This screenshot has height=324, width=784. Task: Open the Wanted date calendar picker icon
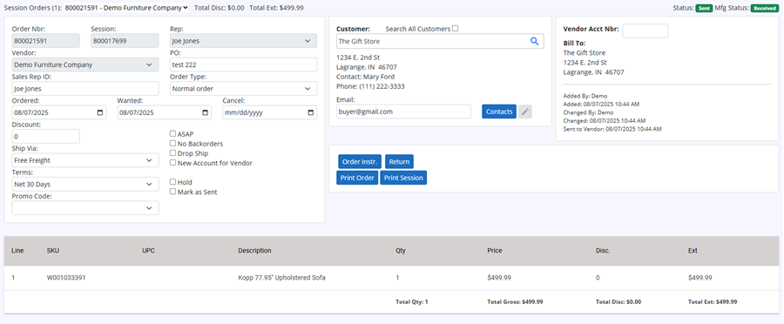click(x=205, y=113)
